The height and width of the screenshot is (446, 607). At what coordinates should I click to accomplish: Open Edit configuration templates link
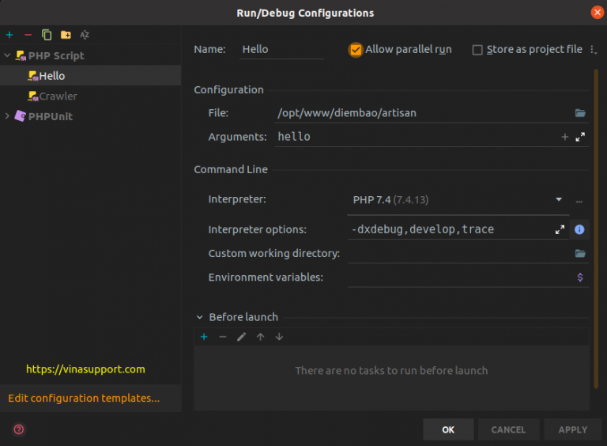click(84, 398)
